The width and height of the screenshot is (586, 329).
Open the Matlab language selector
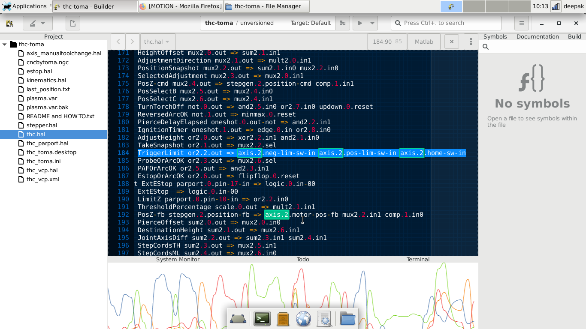pyautogui.click(x=424, y=42)
